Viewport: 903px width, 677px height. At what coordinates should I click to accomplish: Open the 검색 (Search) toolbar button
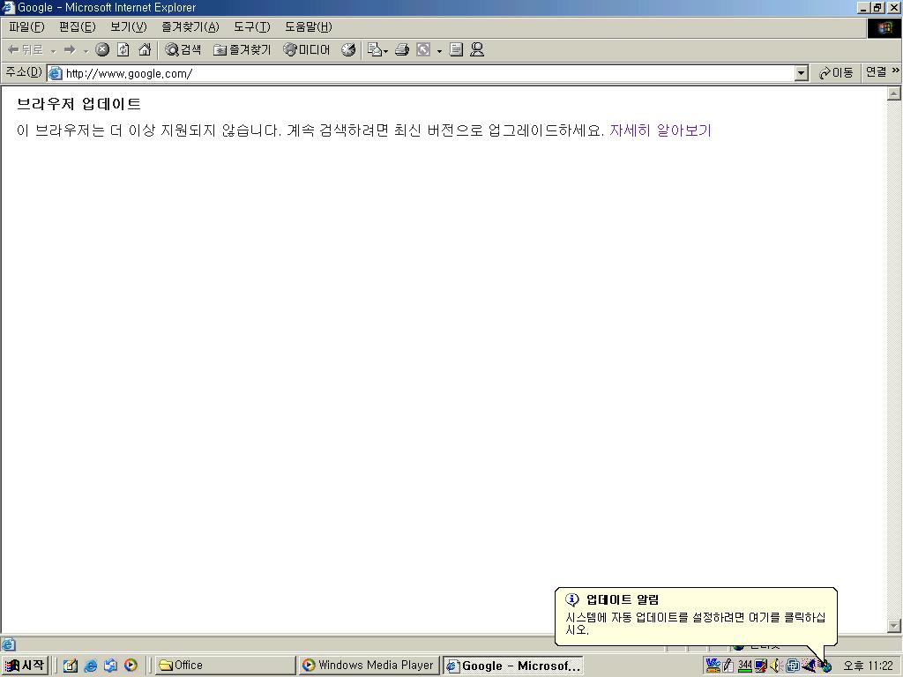pyautogui.click(x=183, y=50)
